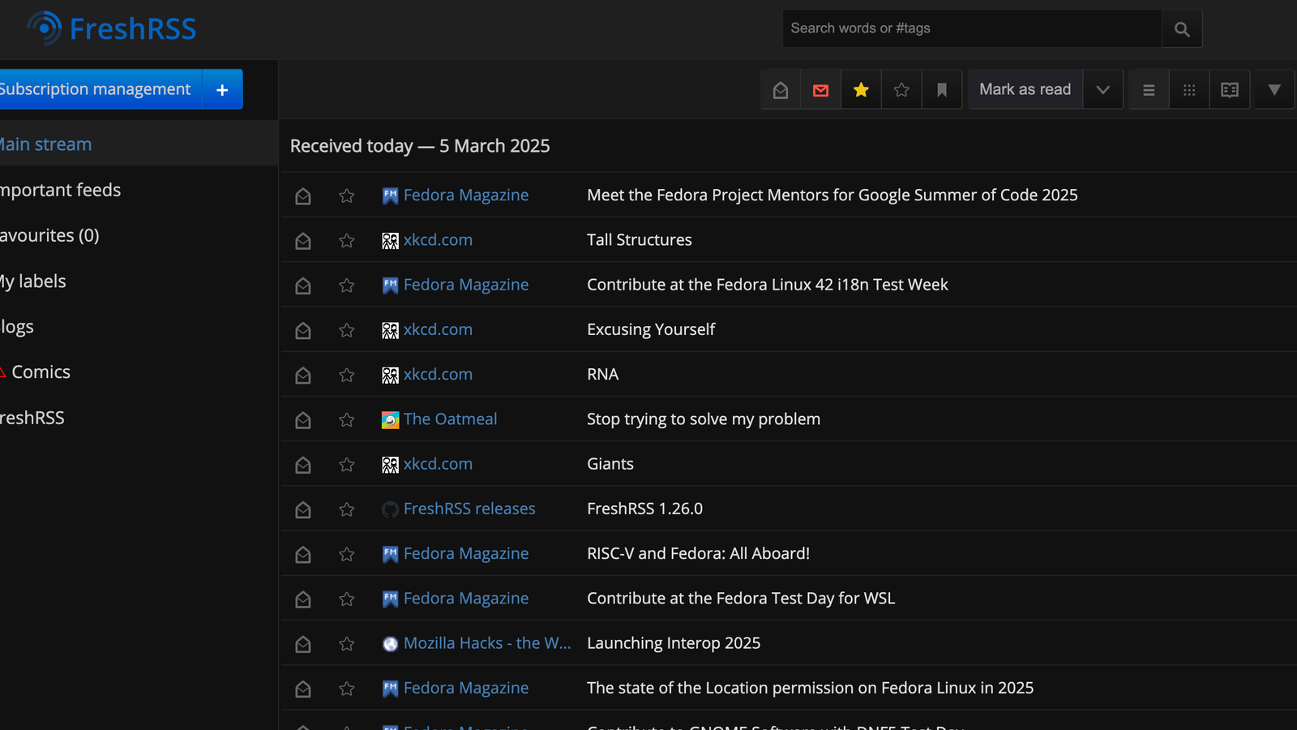Open article 'Meet the Fedora Project Mentors for Google Summer of Code 2025'

coord(833,195)
